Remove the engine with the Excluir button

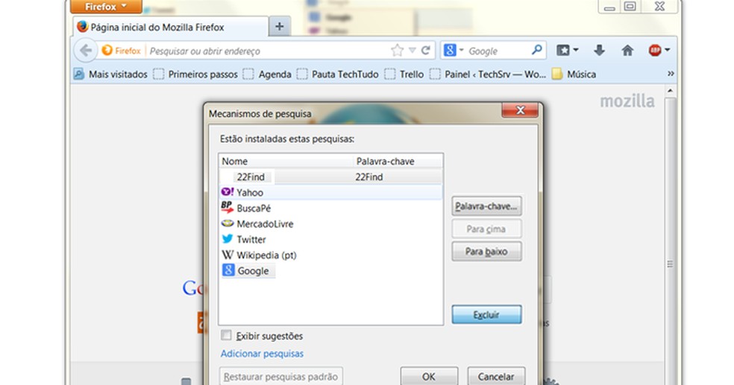(486, 314)
